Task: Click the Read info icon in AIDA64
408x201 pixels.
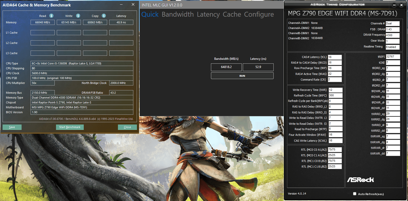Action: 51,16
